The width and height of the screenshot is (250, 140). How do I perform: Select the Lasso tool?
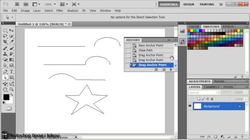point(5,36)
